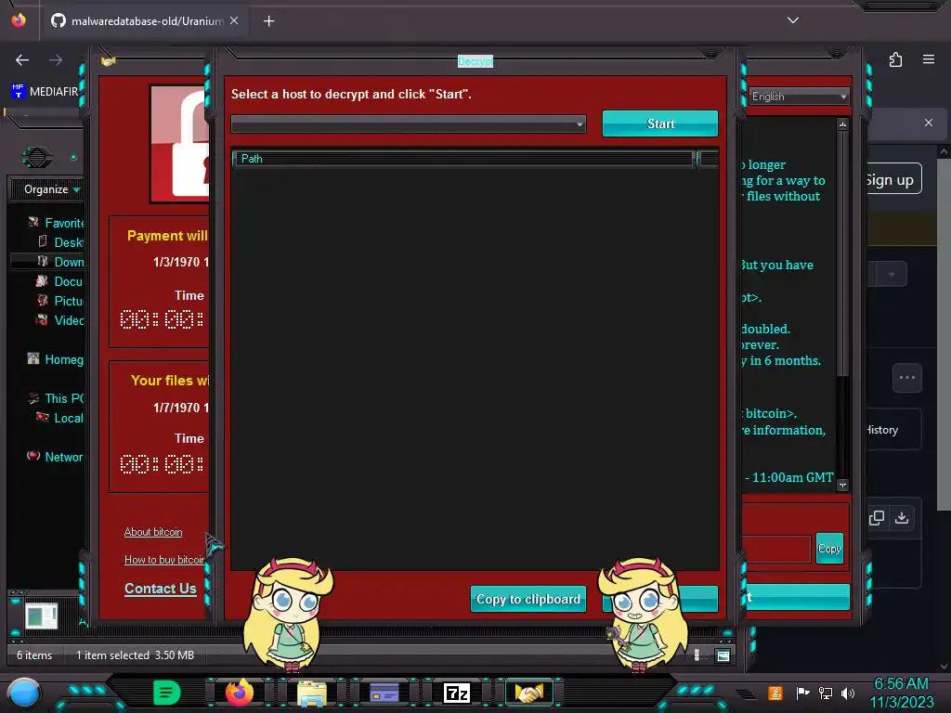Open the handshake ransomware app on taskbar

point(528,693)
